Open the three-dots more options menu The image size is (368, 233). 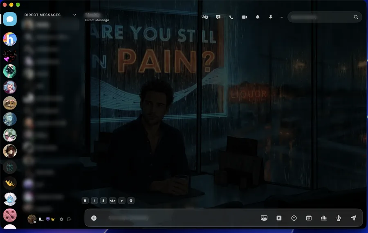tap(281, 17)
